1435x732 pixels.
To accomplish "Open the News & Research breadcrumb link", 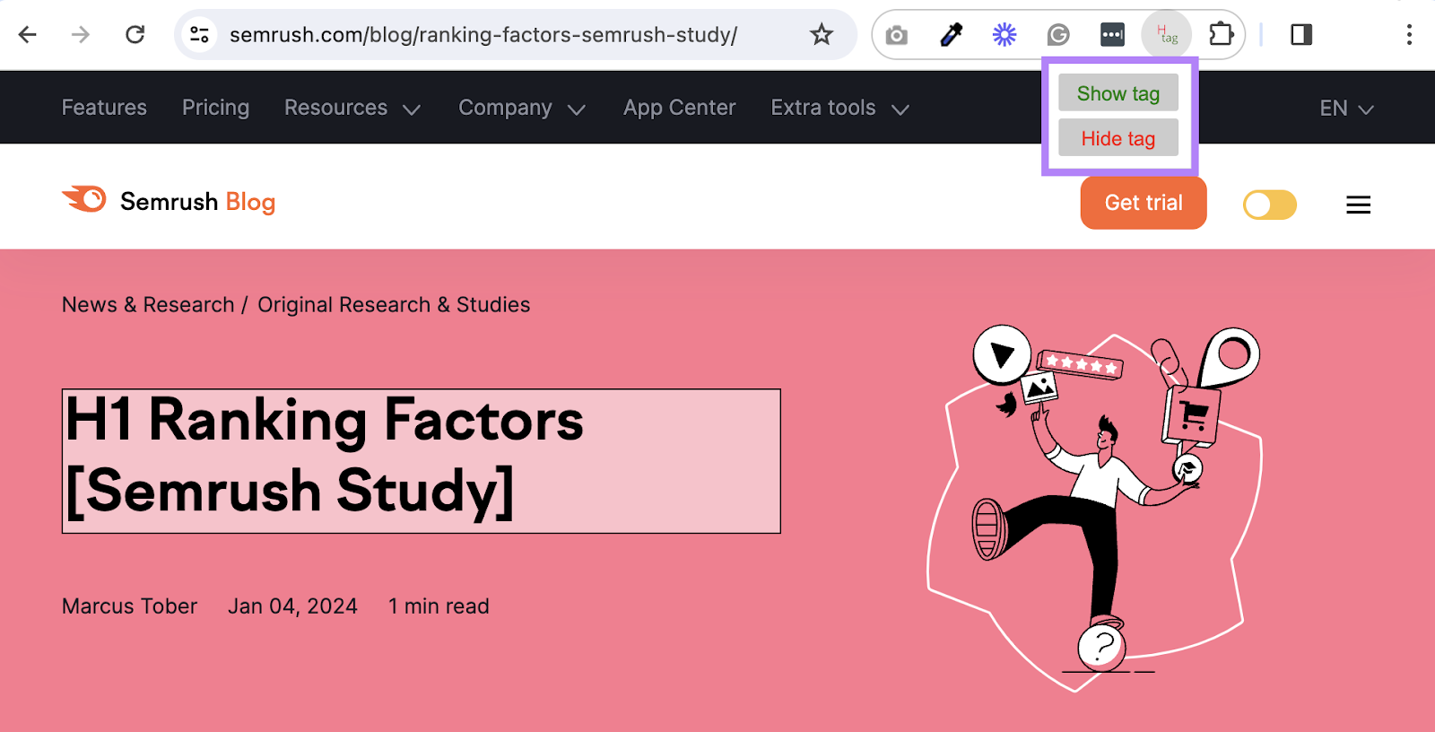I will point(148,305).
